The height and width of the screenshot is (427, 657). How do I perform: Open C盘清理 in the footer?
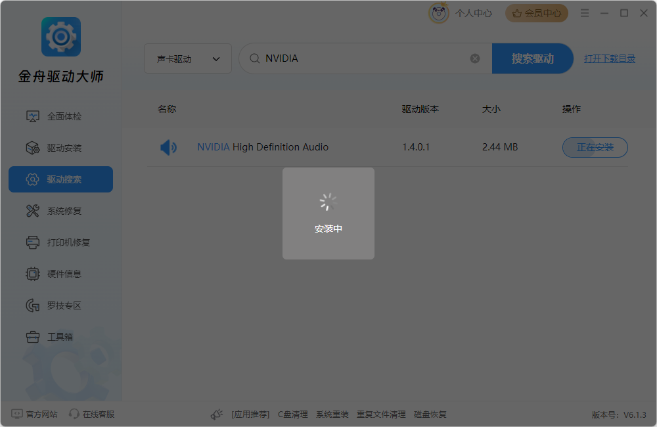[x=293, y=415]
